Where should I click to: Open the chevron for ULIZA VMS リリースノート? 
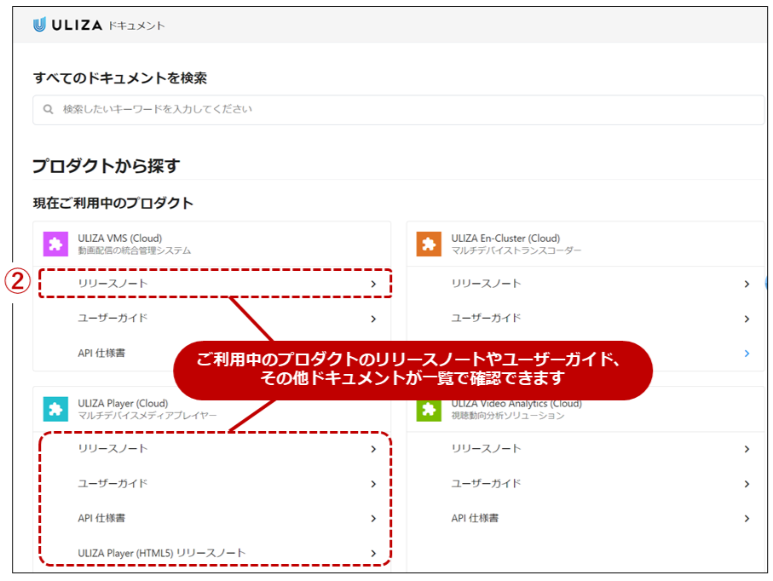(373, 284)
